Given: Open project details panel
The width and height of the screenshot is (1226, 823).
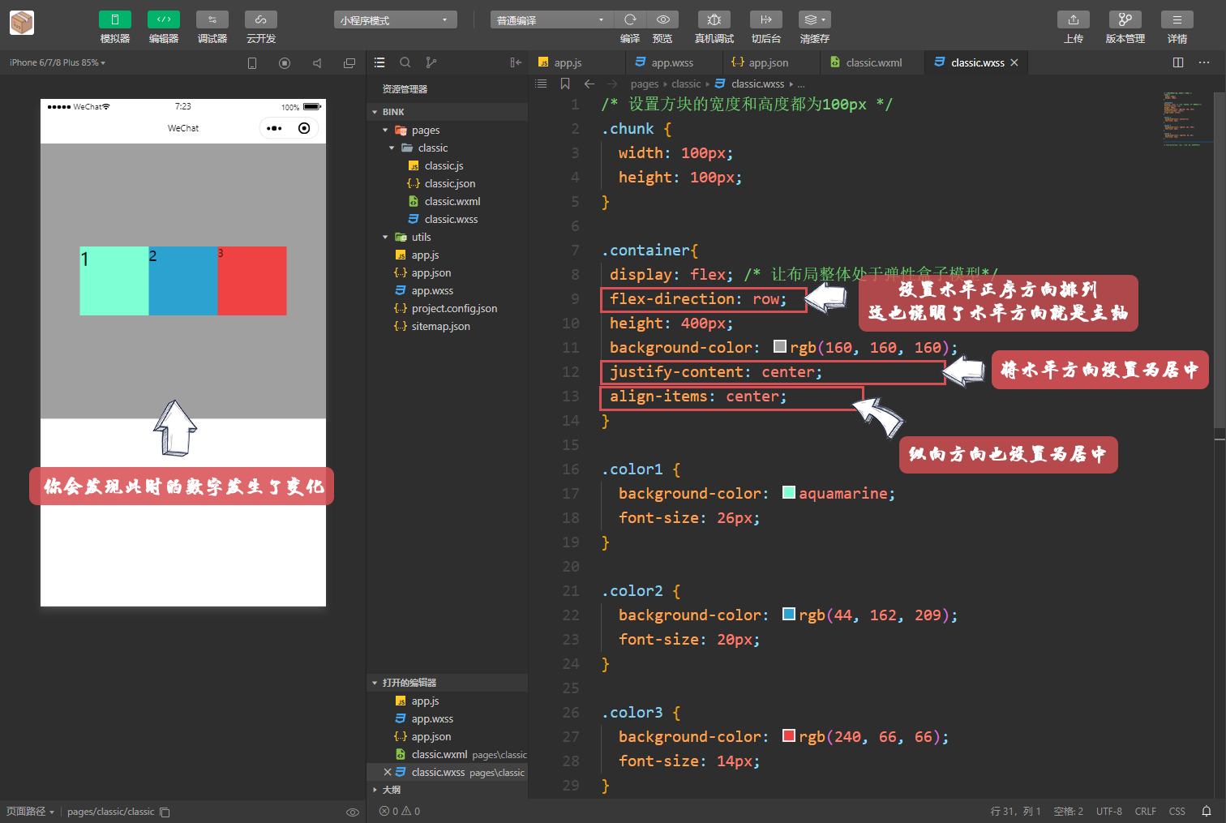Looking at the screenshot, I should click(1177, 19).
